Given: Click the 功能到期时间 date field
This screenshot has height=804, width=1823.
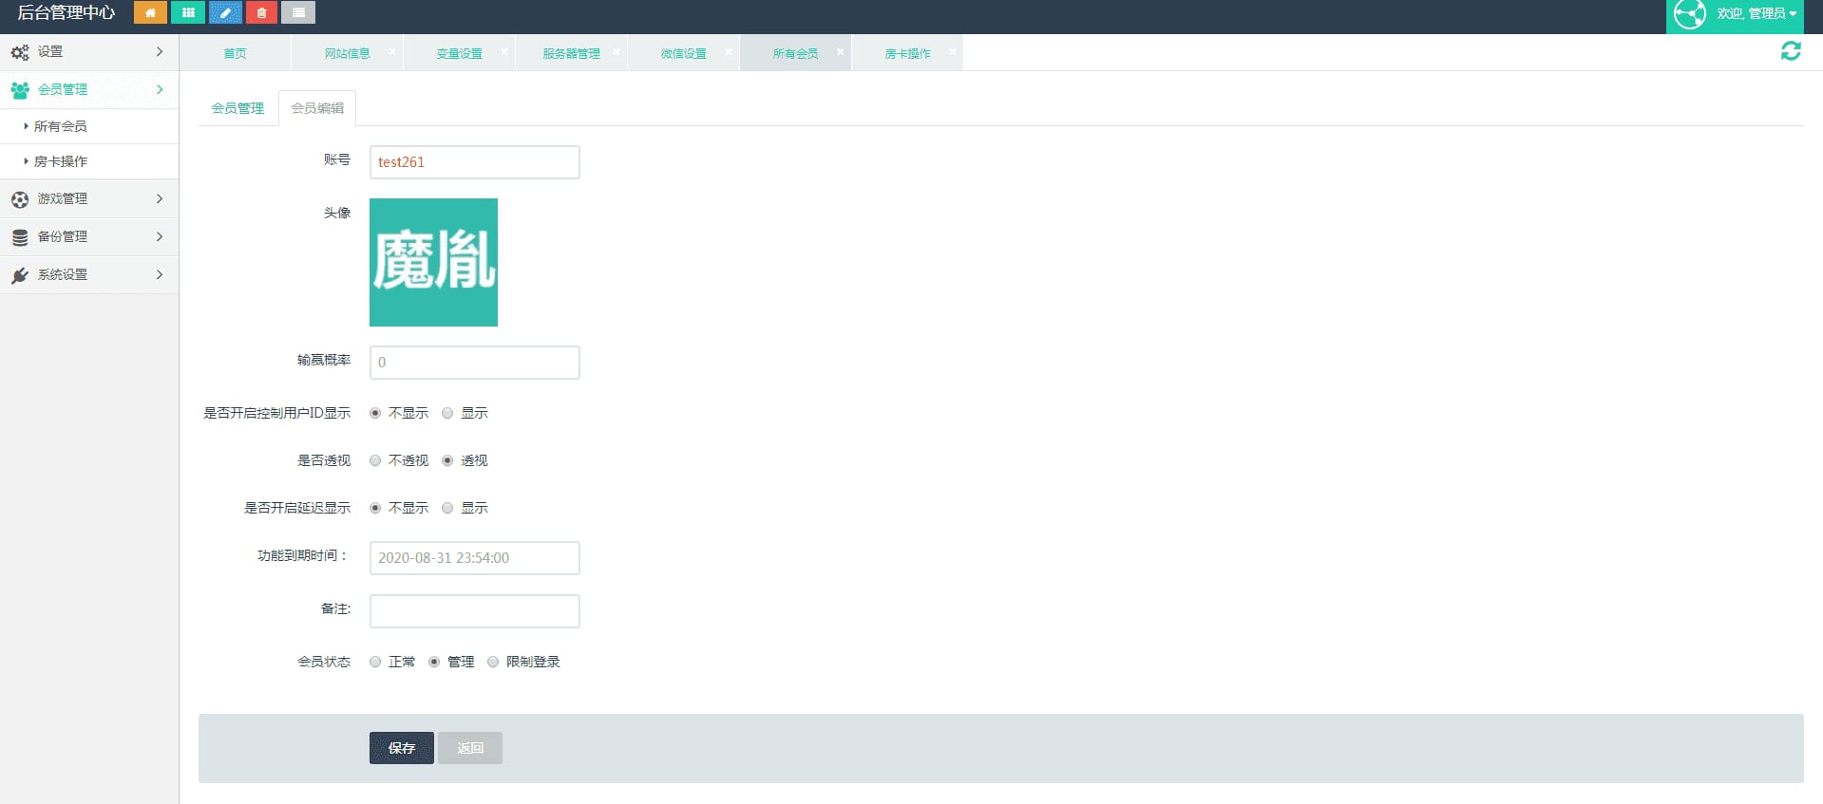Looking at the screenshot, I should pos(474,558).
